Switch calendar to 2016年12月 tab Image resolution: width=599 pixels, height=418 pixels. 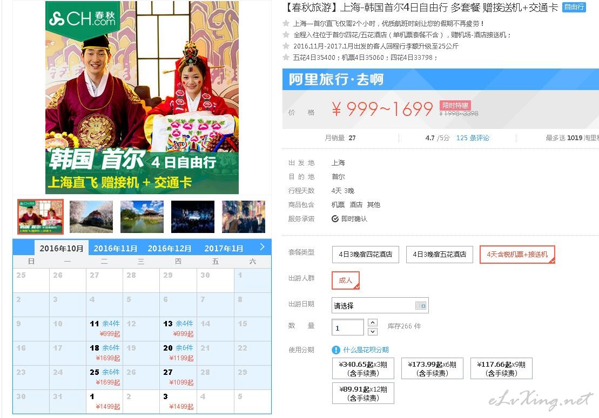tap(169, 248)
